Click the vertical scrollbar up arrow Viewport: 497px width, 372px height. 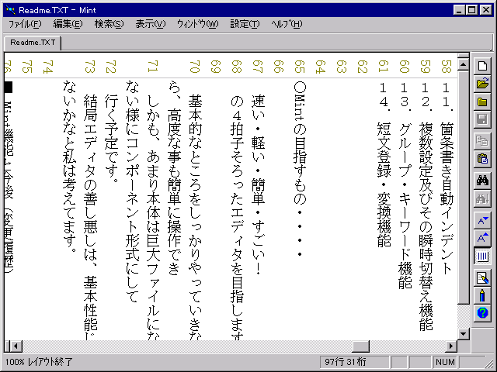tap(463, 65)
